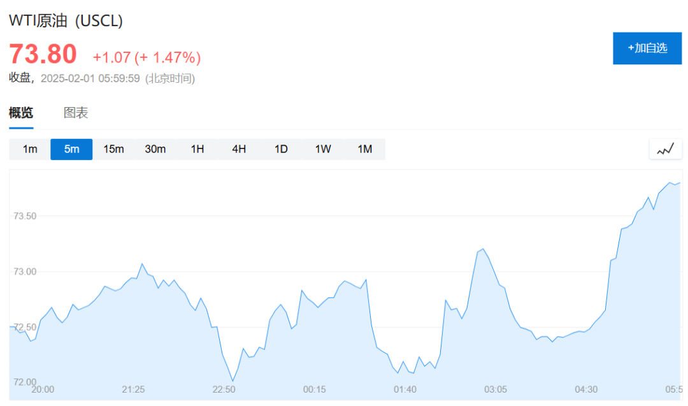
Task: Click the 03:05 time axis label
Action: [496, 389]
